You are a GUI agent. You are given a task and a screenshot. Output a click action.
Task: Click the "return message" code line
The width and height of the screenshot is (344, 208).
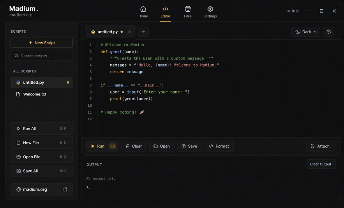127,72
